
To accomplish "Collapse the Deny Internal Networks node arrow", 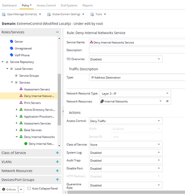I will (17, 137).
